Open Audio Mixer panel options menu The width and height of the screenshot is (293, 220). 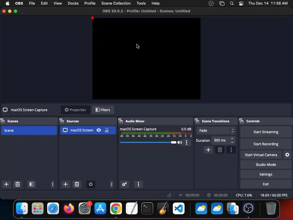click(x=138, y=184)
